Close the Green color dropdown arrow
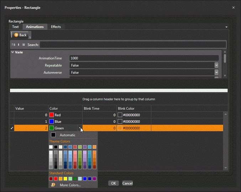Viewport: 241px width, 192px height. click(x=80, y=128)
